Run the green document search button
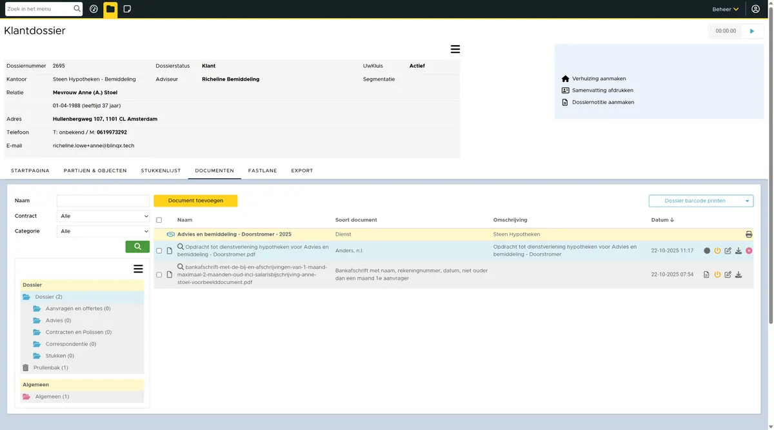This screenshot has height=430, width=774. pos(137,246)
